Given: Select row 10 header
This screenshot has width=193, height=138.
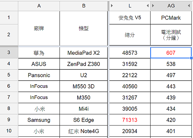Looking at the screenshot, I should (9, 131).
